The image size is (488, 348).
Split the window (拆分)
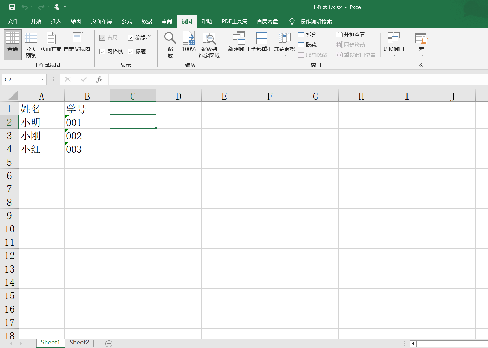[x=307, y=34]
